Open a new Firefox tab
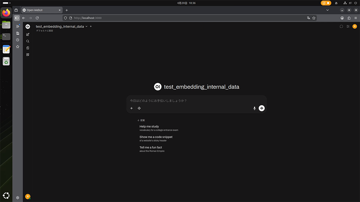Viewport: 360px width, 202px height. click(67, 10)
